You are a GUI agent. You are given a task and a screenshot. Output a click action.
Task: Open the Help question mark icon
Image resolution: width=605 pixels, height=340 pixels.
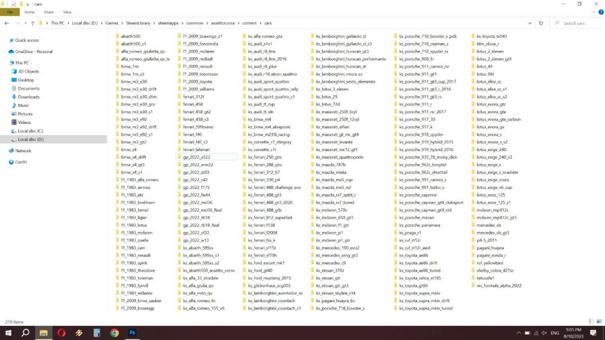click(x=601, y=12)
